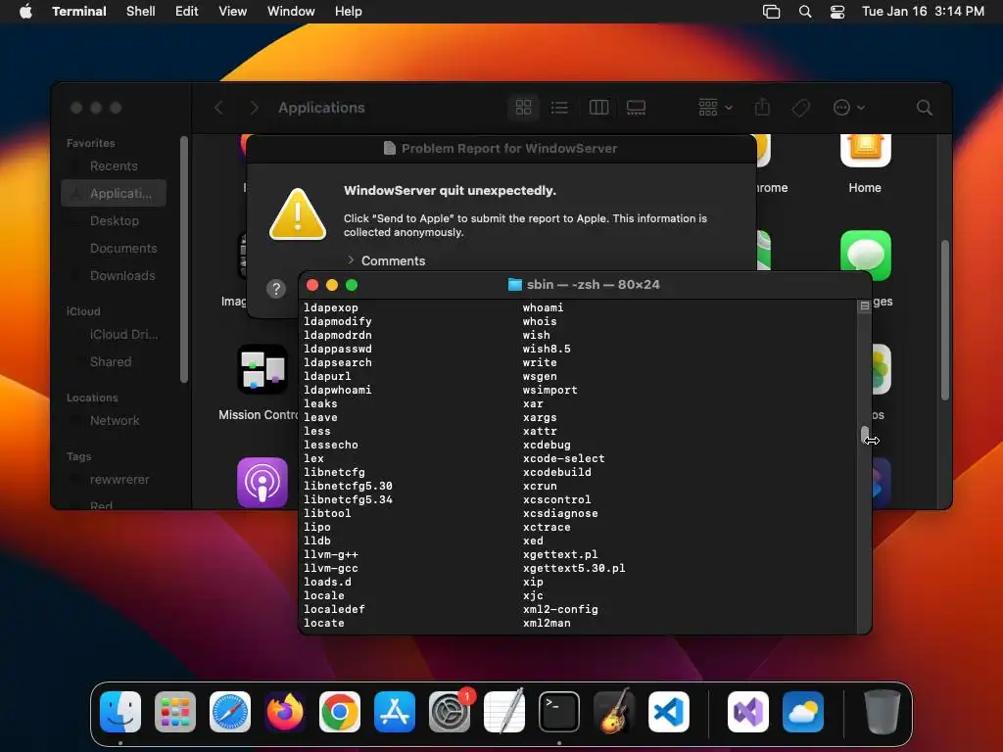Select Applications in Finder sidebar
This screenshot has width=1003, height=752.
(114, 193)
